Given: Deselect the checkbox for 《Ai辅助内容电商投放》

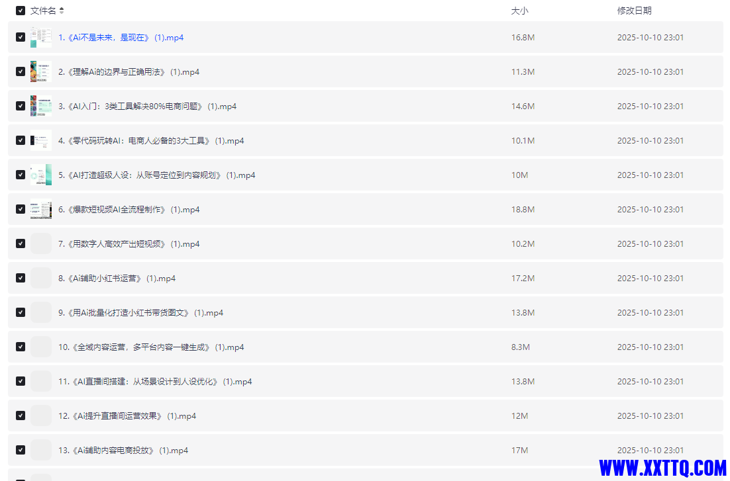Looking at the screenshot, I should (20, 450).
